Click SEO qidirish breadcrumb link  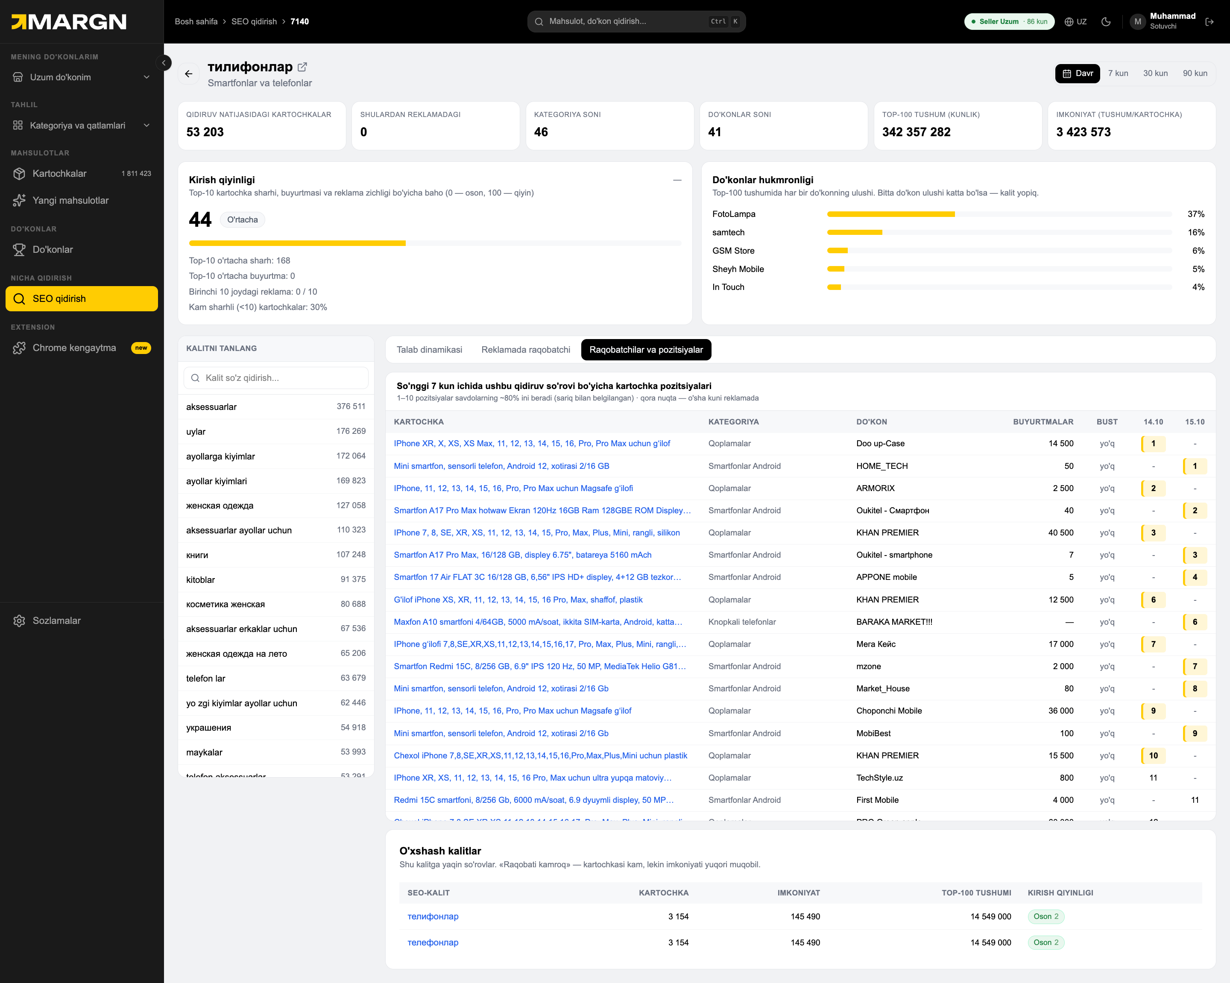pyautogui.click(x=254, y=22)
